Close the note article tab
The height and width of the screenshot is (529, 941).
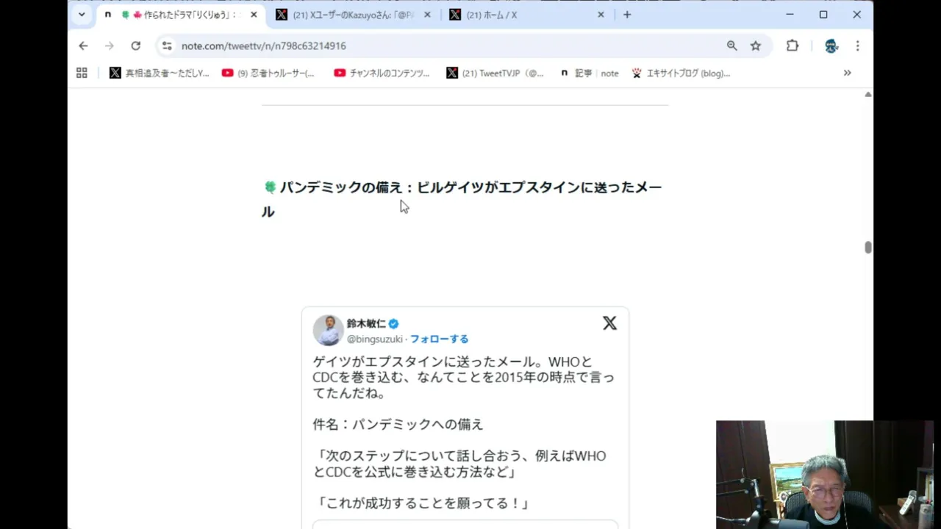(x=254, y=15)
